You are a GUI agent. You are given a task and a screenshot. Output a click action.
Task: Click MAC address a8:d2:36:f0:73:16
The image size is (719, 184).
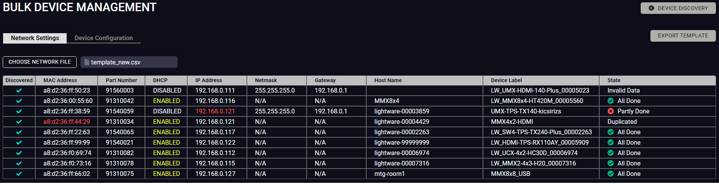point(67,163)
